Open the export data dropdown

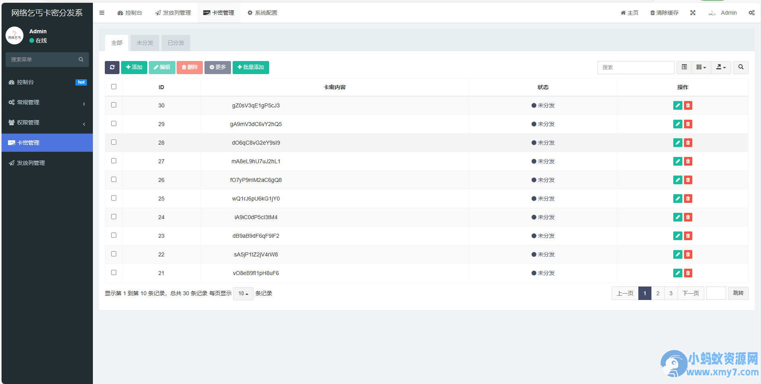pyautogui.click(x=721, y=67)
